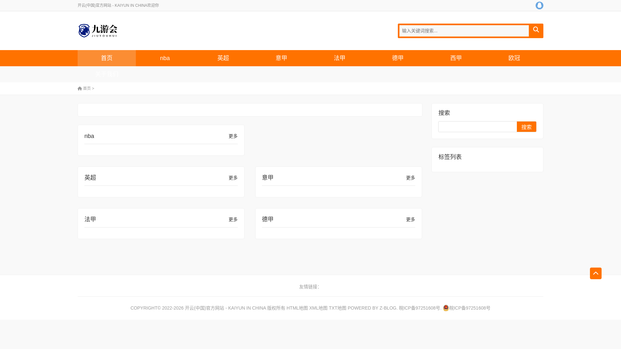Click the back-to-top arrow button
The width and height of the screenshot is (621, 349).
(595, 273)
